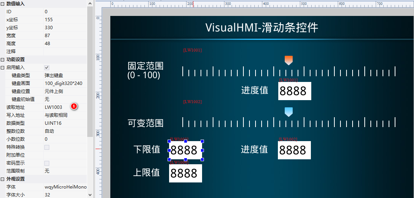Tick the 特殊转换 checkbox
The width and height of the screenshot is (414, 198).
[x=47, y=147]
